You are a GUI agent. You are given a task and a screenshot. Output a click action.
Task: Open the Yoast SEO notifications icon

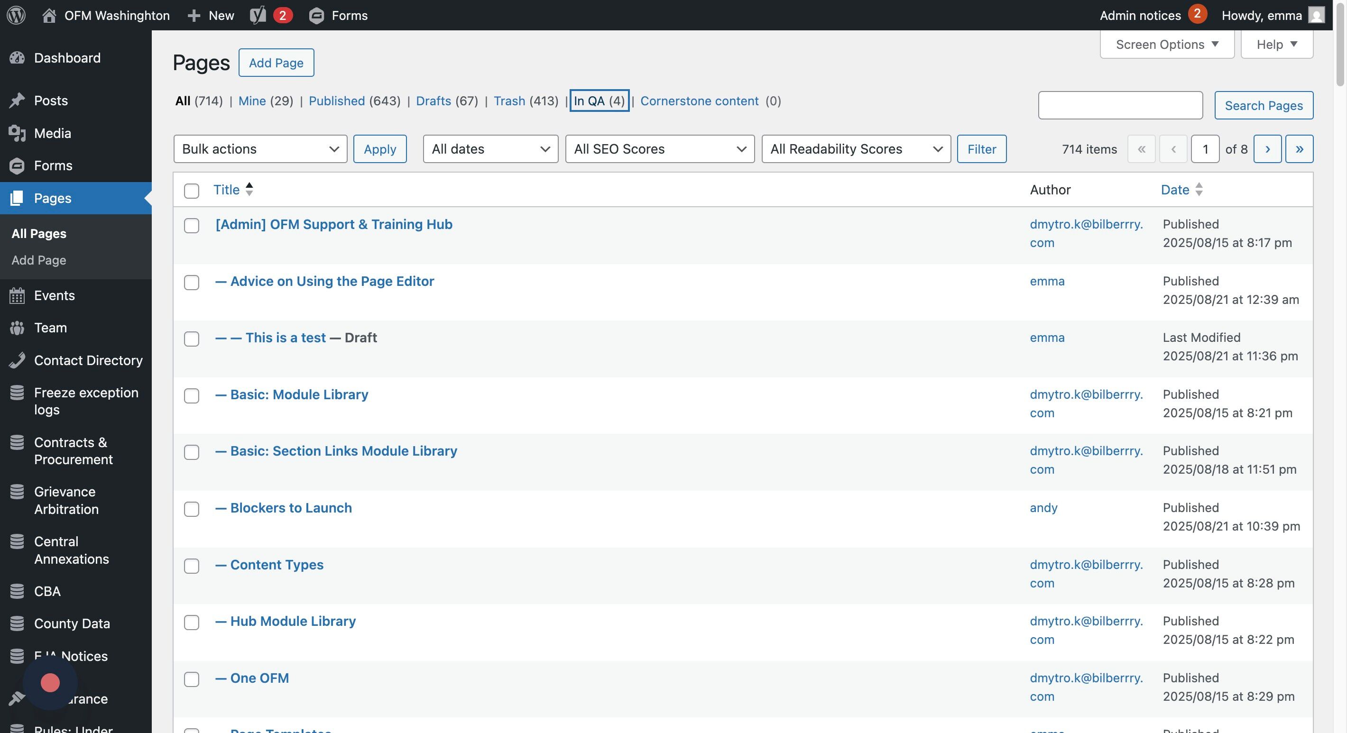coord(258,15)
